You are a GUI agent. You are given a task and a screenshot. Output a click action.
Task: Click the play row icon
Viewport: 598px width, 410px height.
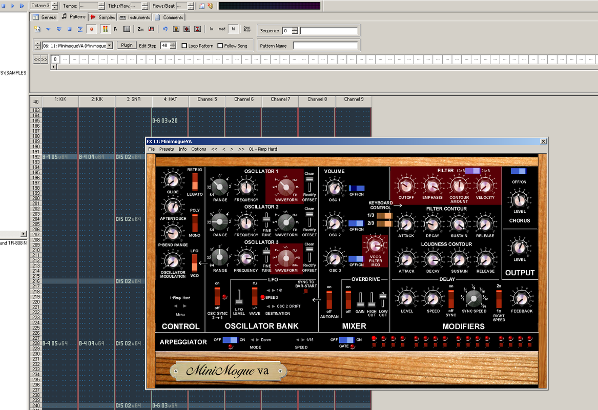pyautogui.click(x=80, y=29)
